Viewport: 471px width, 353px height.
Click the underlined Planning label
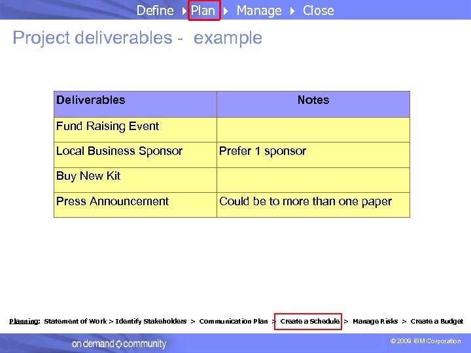pos(24,321)
